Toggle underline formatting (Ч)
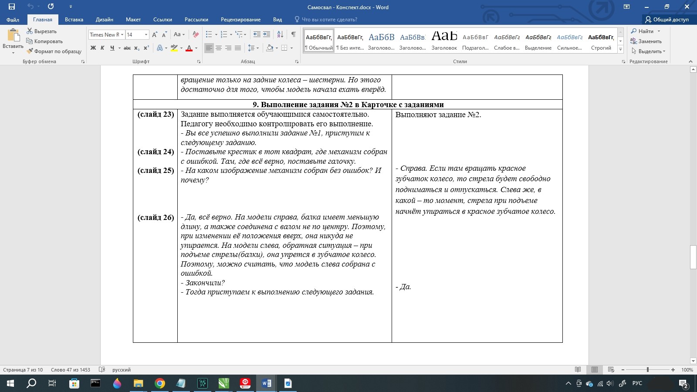This screenshot has height=392, width=697. coord(112,48)
